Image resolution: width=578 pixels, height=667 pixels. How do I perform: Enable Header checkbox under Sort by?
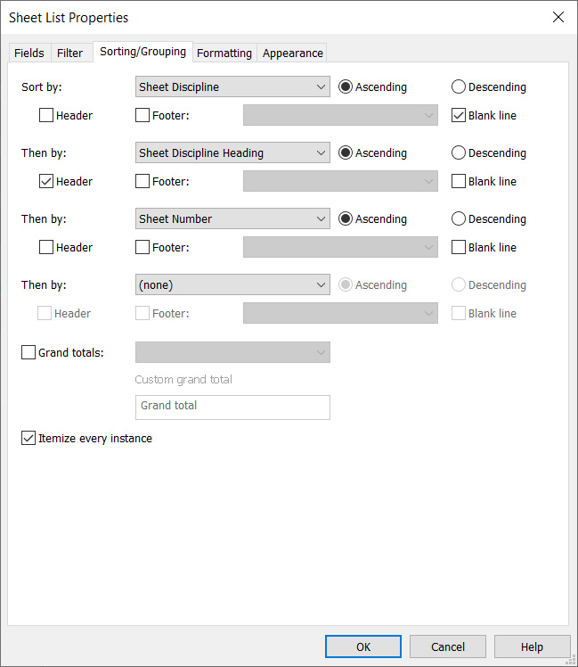click(x=46, y=116)
